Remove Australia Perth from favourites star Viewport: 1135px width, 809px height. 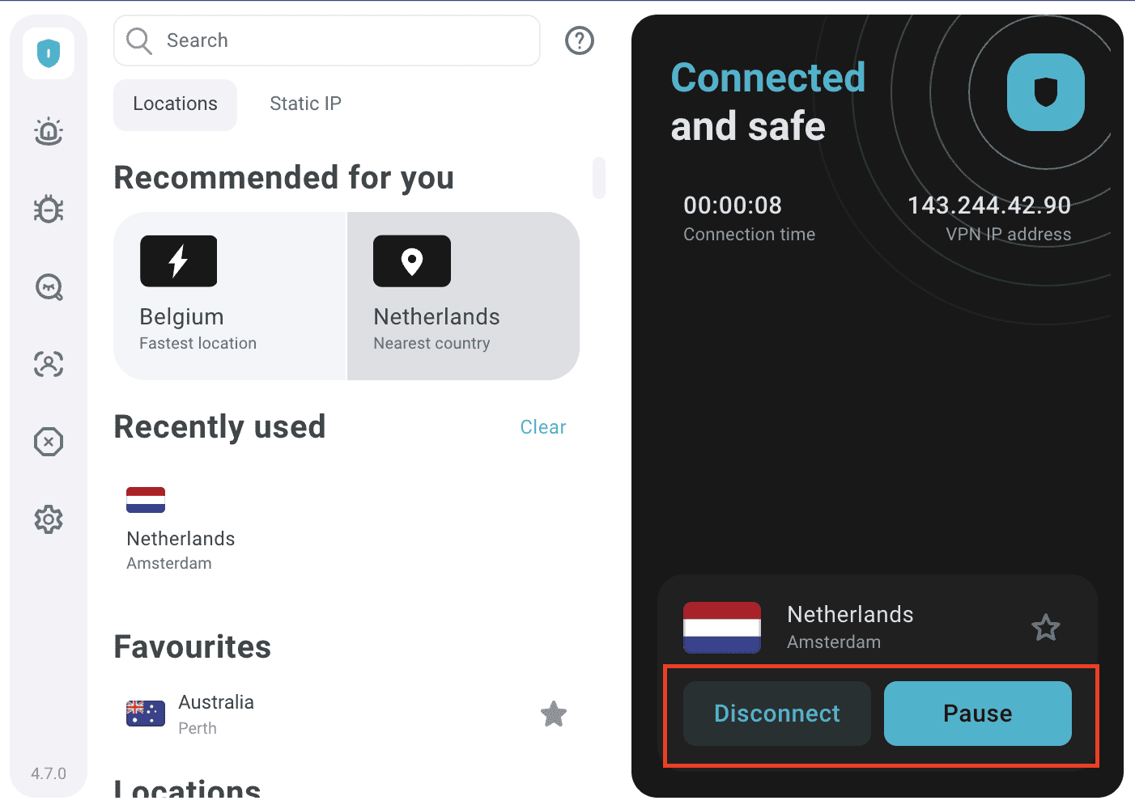[x=554, y=714]
